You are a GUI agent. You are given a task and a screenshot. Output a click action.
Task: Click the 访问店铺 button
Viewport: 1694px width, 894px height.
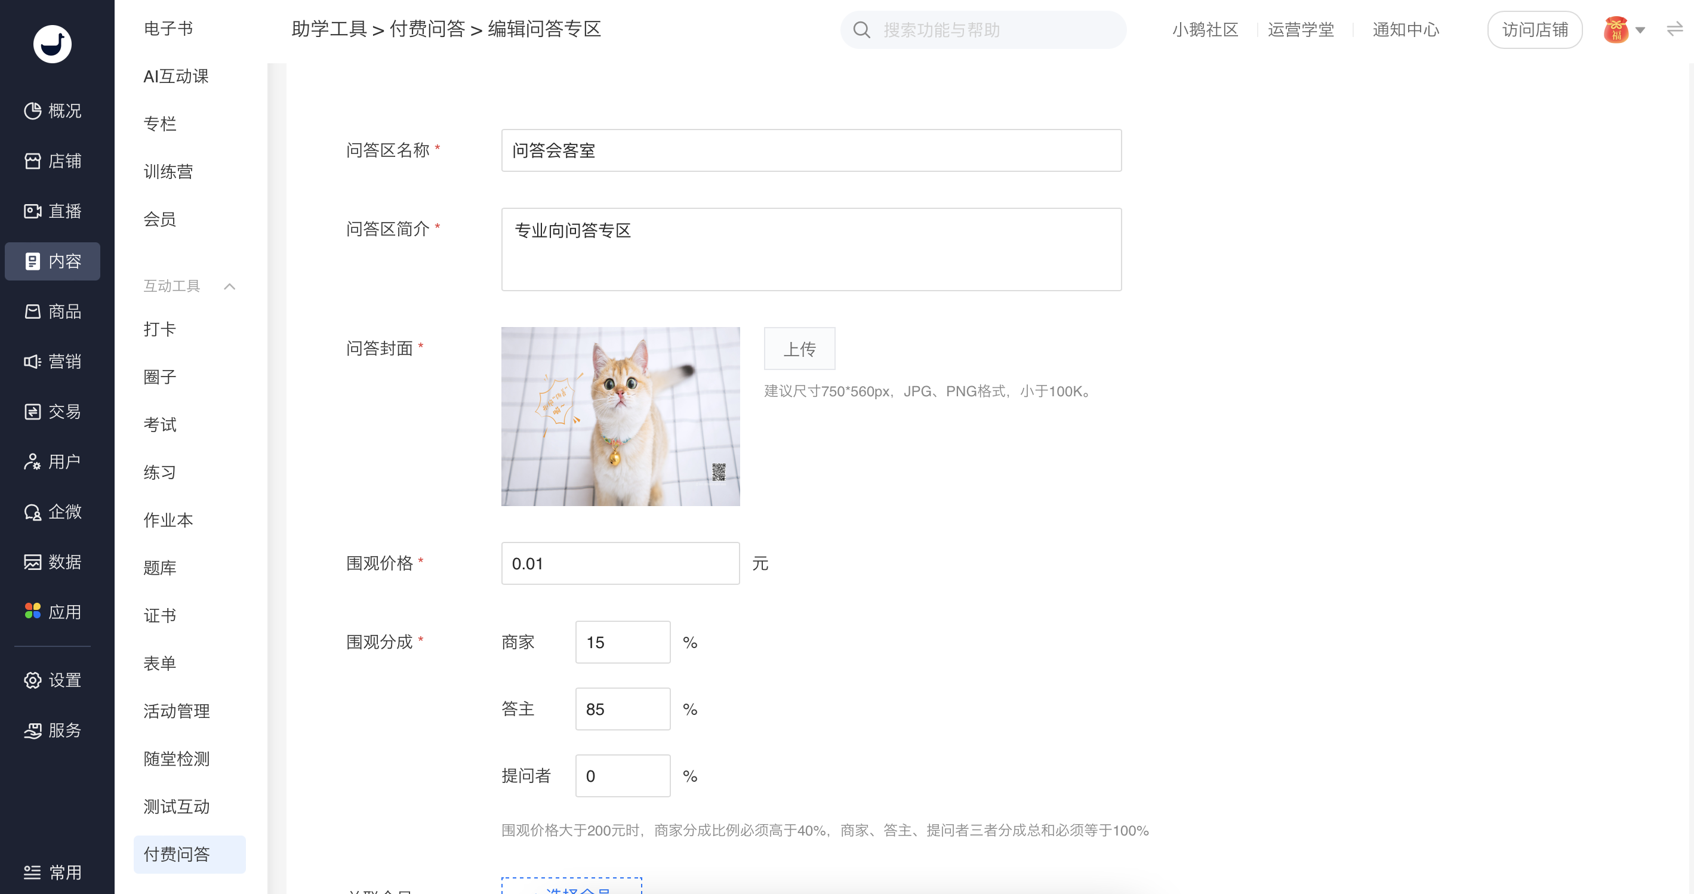point(1534,30)
